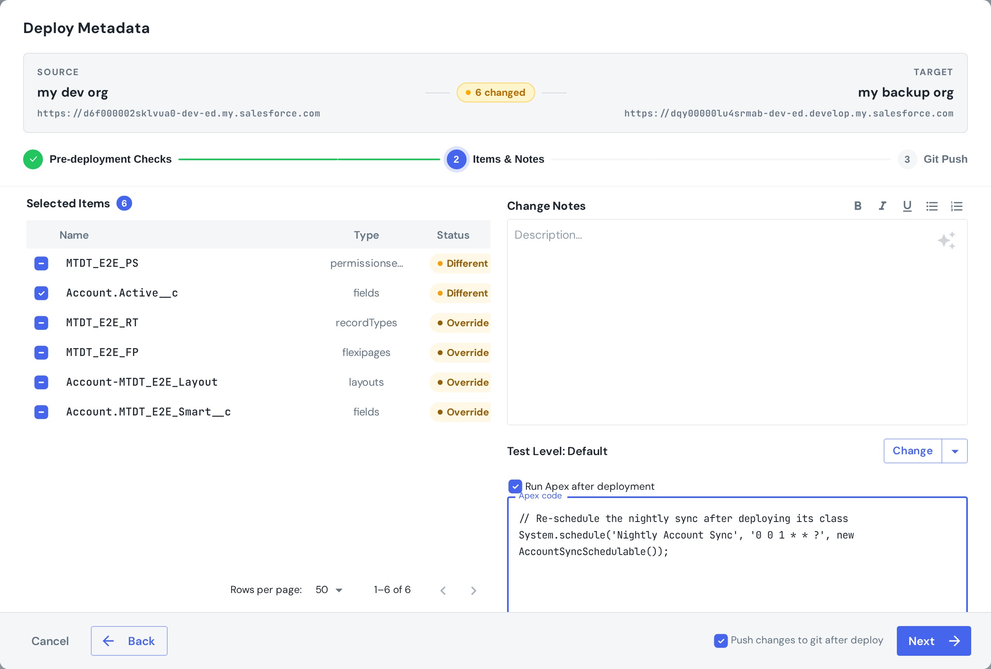This screenshot has height=669, width=991.
Task: Click the Change test level button
Action: point(913,451)
